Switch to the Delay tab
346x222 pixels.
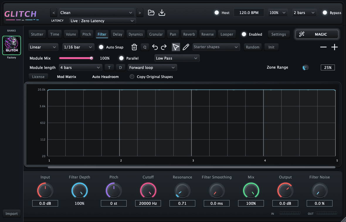tap(117, 34)
